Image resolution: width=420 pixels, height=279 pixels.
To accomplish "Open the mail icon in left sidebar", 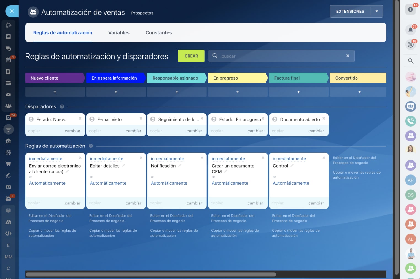I will [x=8, y=94].
